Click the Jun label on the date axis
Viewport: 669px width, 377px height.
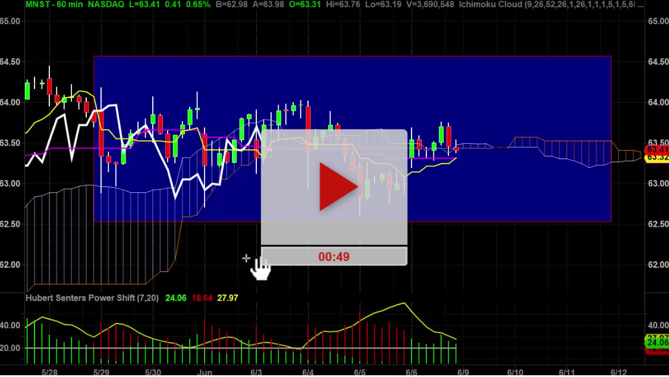[x=205, y=371]
